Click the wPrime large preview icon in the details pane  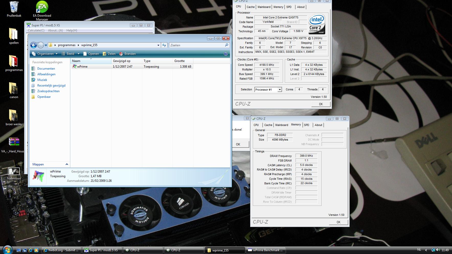tap(39, 176)
